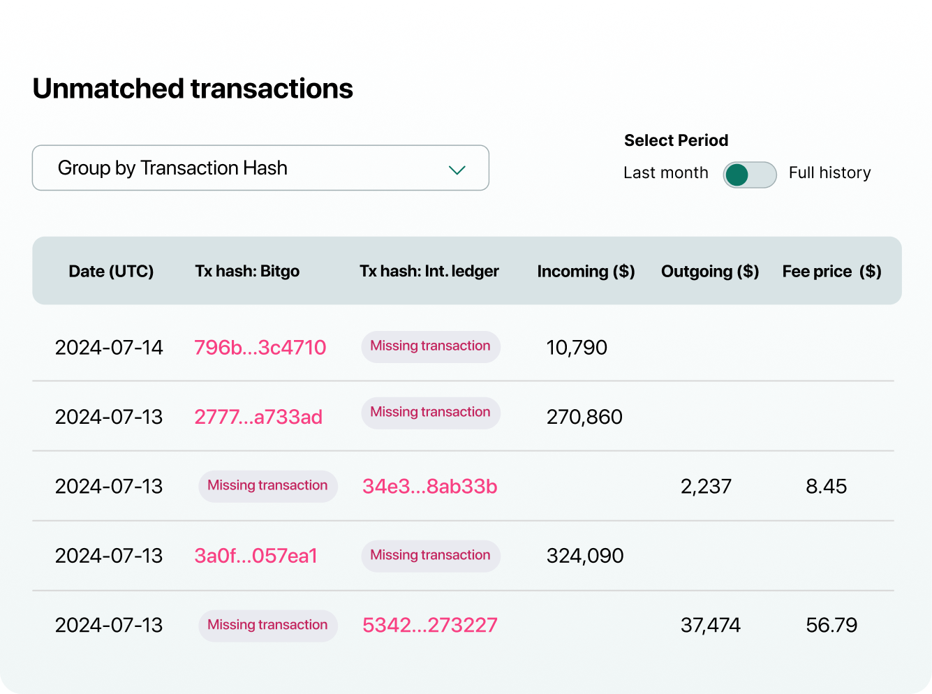Click Missing transaction badge in 5342...273227 row

pyautogui.click(x=268, y=626)
